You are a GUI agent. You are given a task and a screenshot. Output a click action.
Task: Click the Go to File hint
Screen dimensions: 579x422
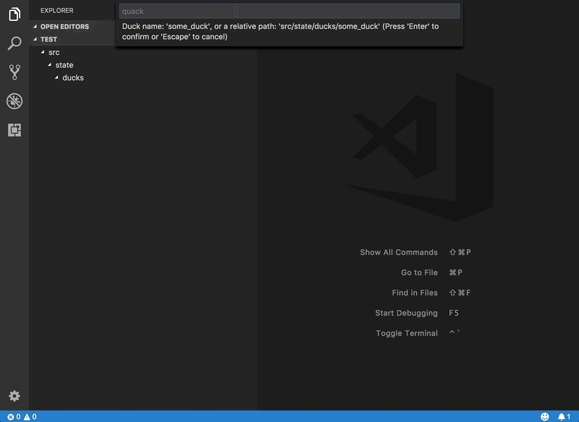419,272
